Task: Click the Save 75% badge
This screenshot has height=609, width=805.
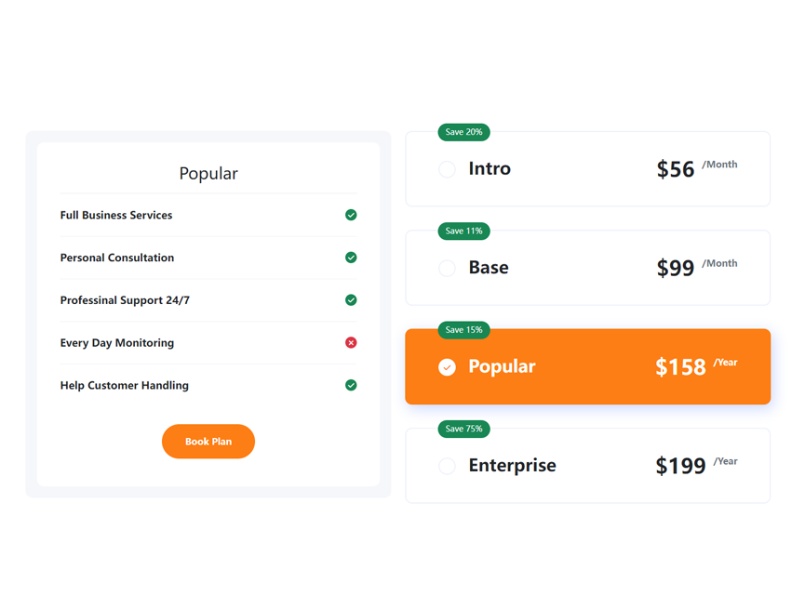Action: [x=463, y=429]
